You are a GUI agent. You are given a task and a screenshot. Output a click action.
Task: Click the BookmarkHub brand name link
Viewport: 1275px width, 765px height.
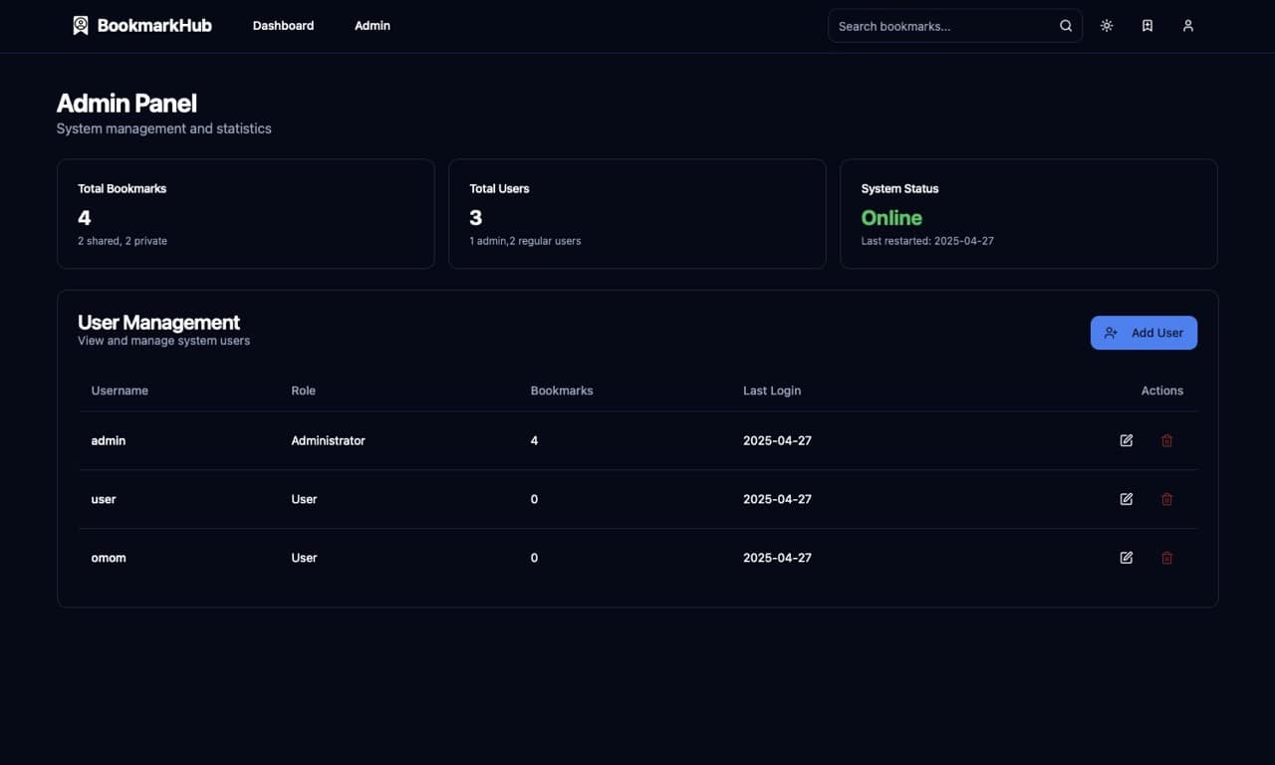(x=154, y=26)
